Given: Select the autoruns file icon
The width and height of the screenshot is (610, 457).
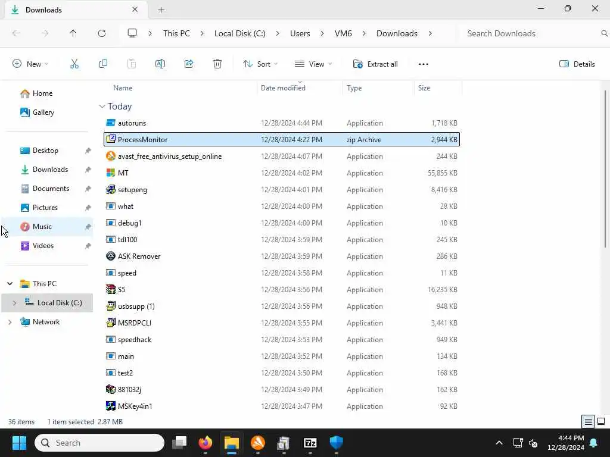Looking at the screenshot, I should pyautogui.click(x=111, y=123).
